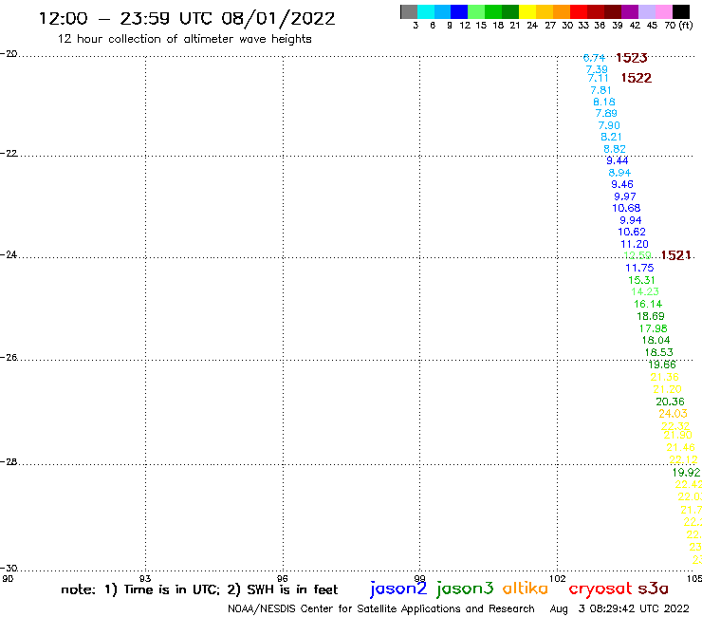Click wave height value 9.44
Viewport: 702px width, 617px height.
pos(618,160)
